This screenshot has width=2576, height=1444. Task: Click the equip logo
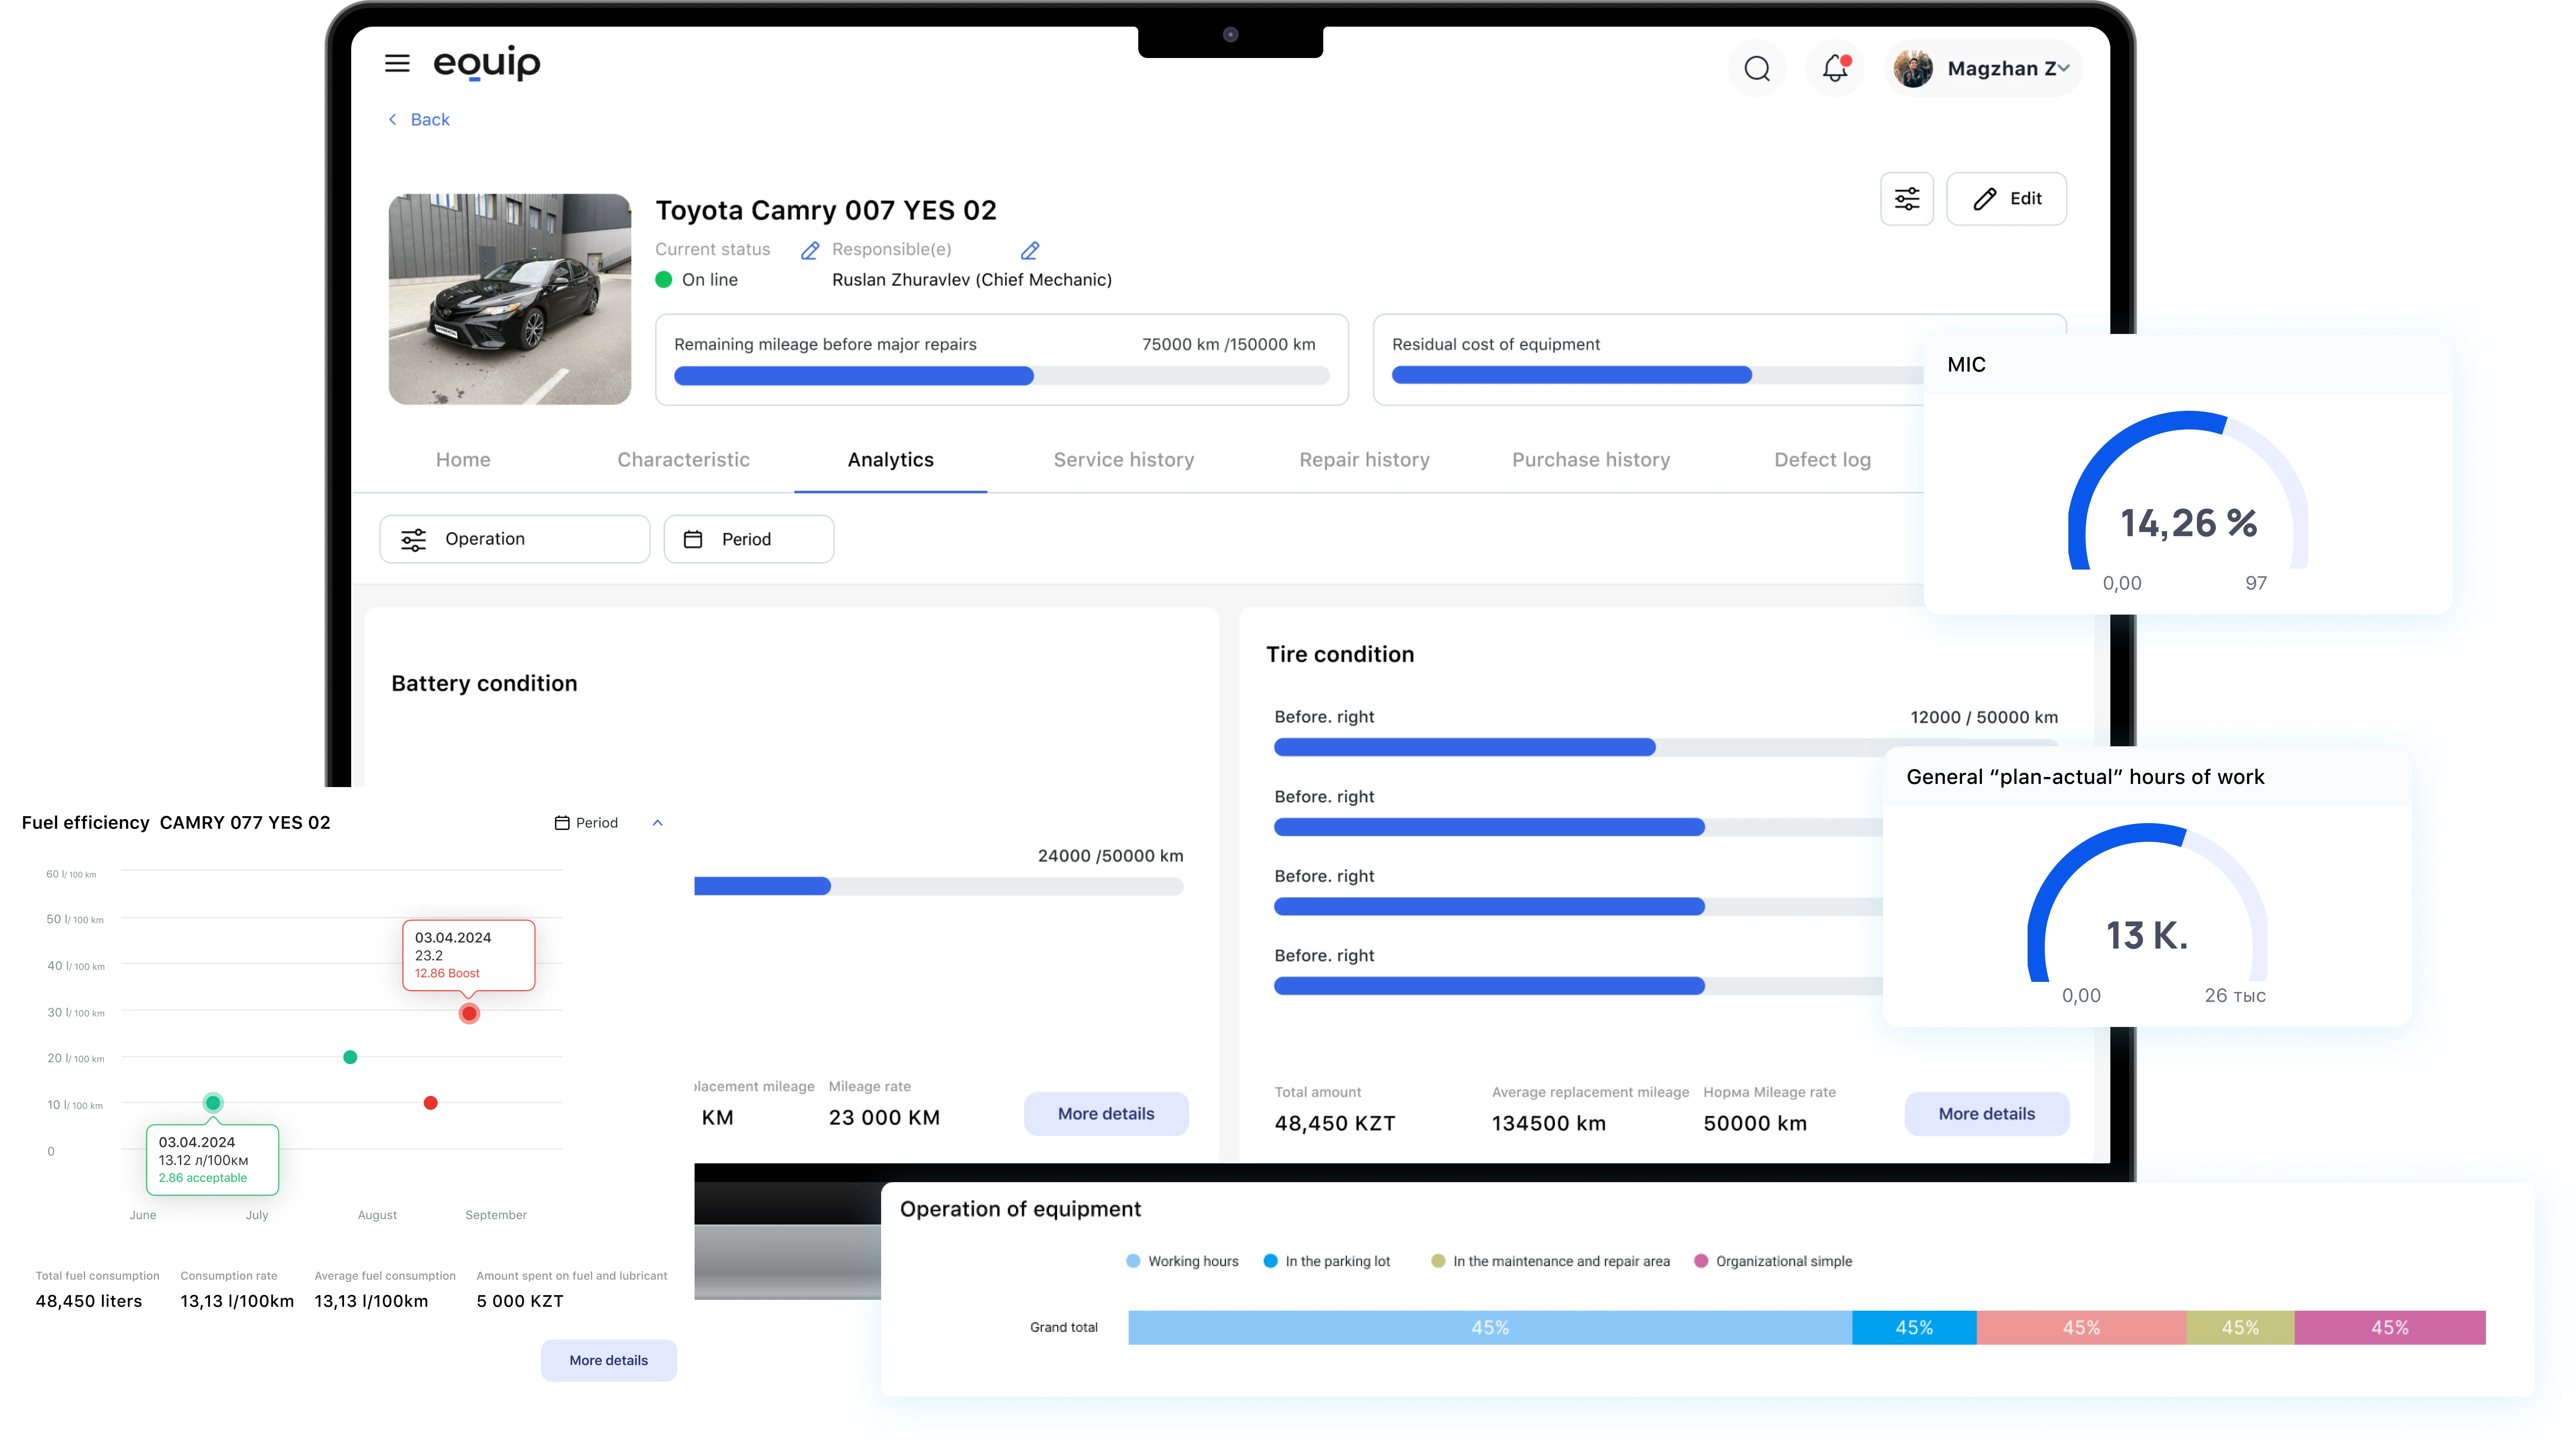click(487, 63)
